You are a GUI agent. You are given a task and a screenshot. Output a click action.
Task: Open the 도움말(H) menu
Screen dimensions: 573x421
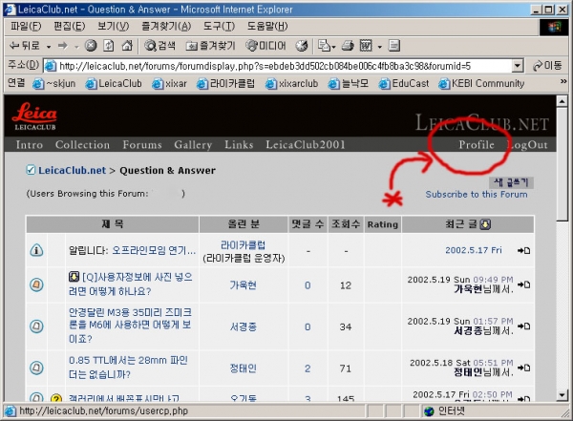267,26
